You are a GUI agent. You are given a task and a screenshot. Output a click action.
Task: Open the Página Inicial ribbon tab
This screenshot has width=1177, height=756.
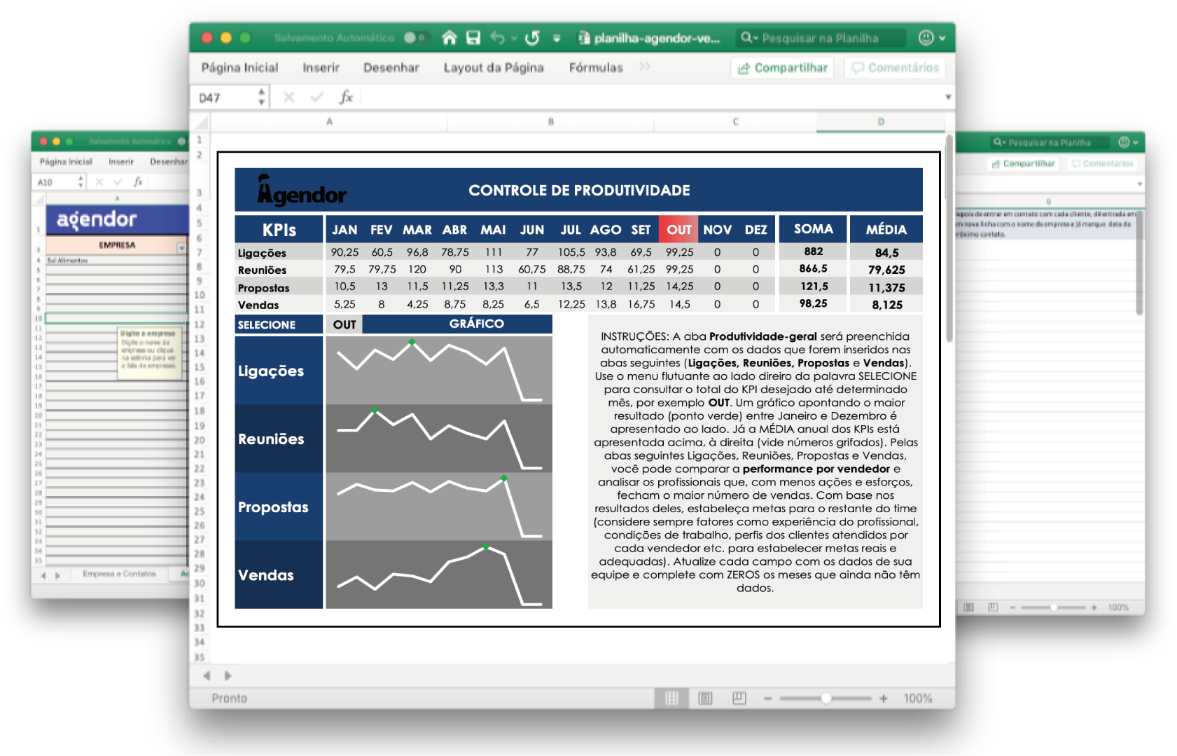(x=239, y=67)
